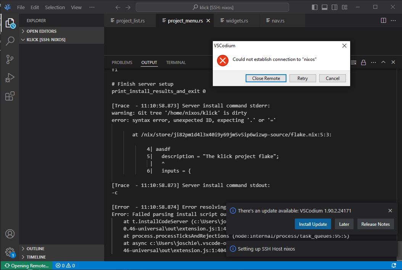Open the Manage gear menu

(x=10, y=252)
